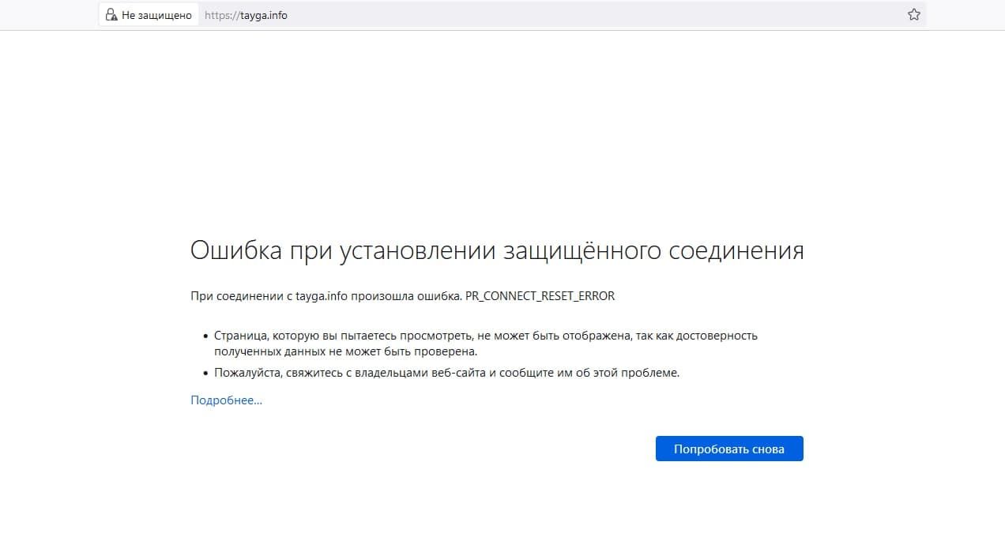Click the PR_CONNECT_RESET_ERROR error code
This screenshot has height=537, width=1005.
539,296
